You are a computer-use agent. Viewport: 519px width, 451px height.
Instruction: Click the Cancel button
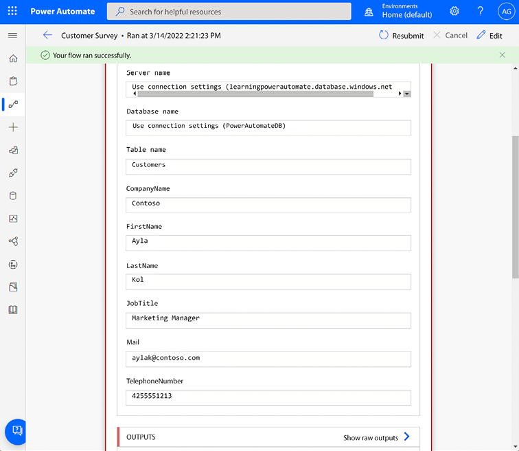[x=450, y=35]
